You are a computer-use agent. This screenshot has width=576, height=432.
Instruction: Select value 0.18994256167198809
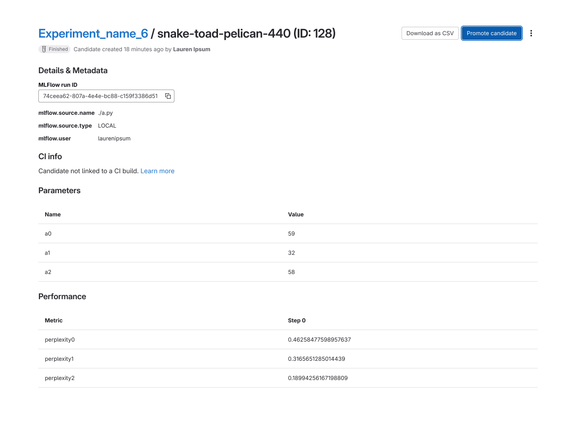[x=318, y=378]
